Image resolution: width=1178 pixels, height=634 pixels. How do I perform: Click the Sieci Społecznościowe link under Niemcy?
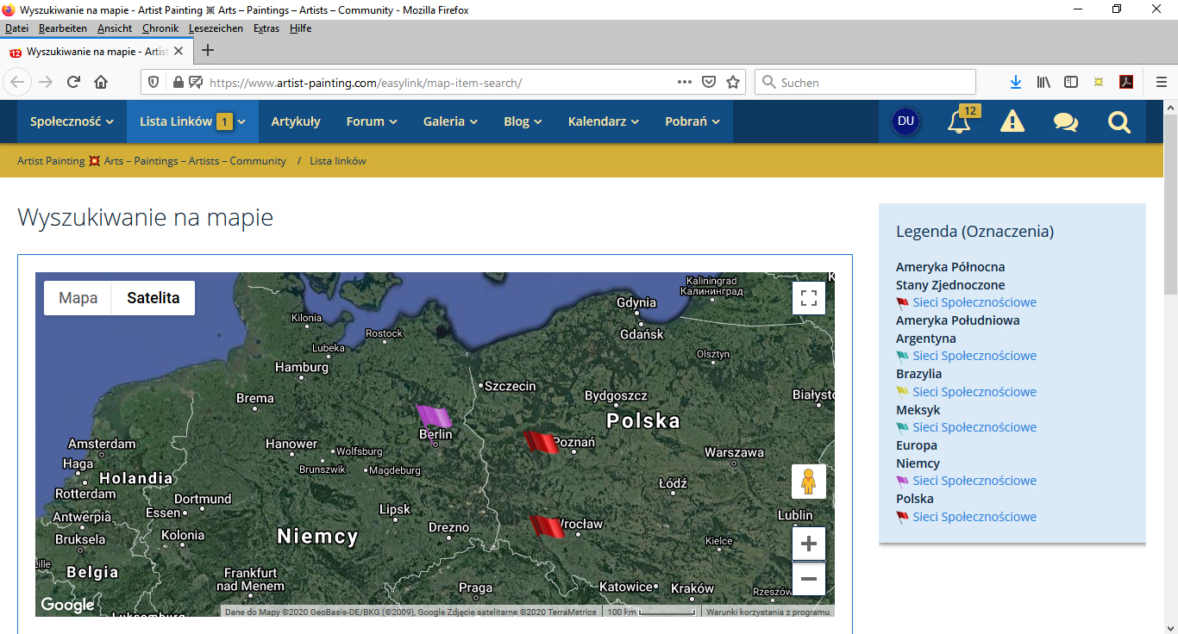[x=974, y=481]
